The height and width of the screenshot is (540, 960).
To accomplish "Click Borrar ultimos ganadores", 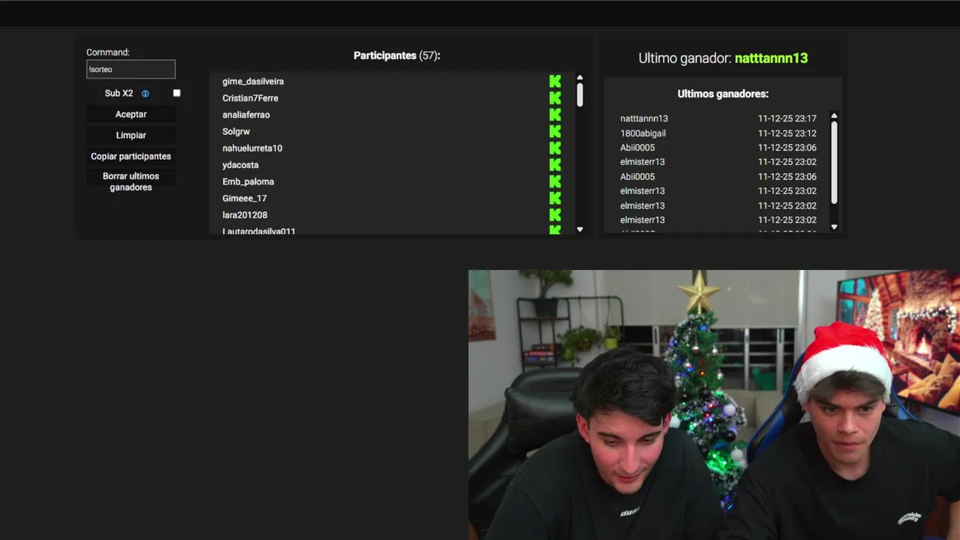I will [131, 181].
